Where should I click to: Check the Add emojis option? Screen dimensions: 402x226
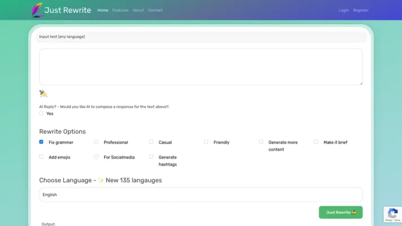[x=41, y=157]
